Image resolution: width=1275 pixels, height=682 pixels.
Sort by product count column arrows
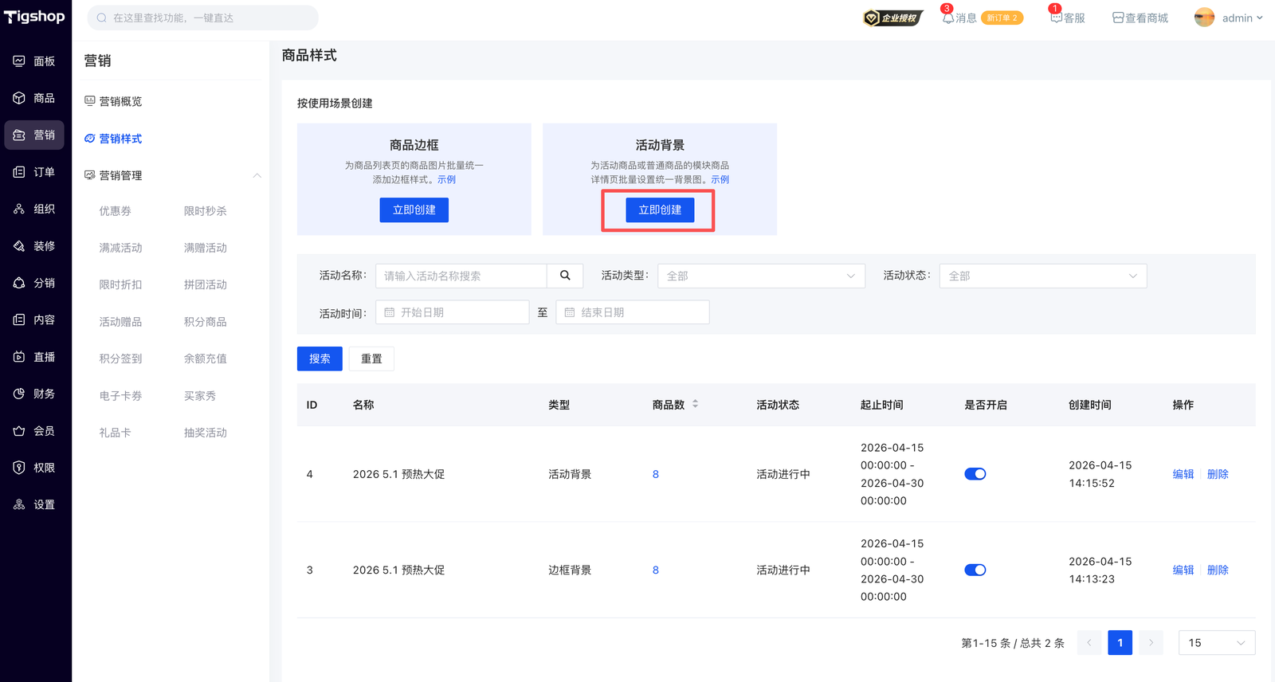tap(695, 405)
